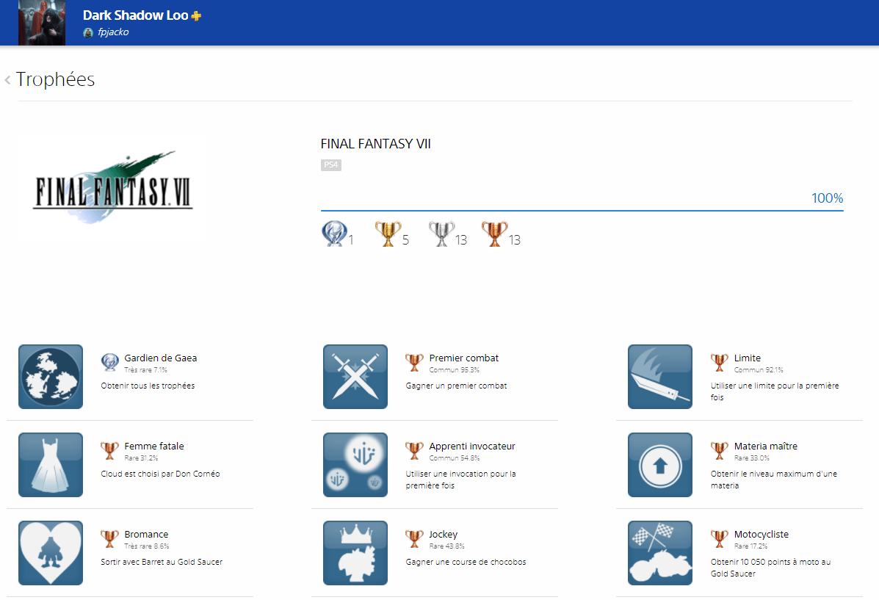This screenshot has width=879, height=600.
Task: Click the small avatar icon next to fpjacko
Action: (x=88, y=32)
